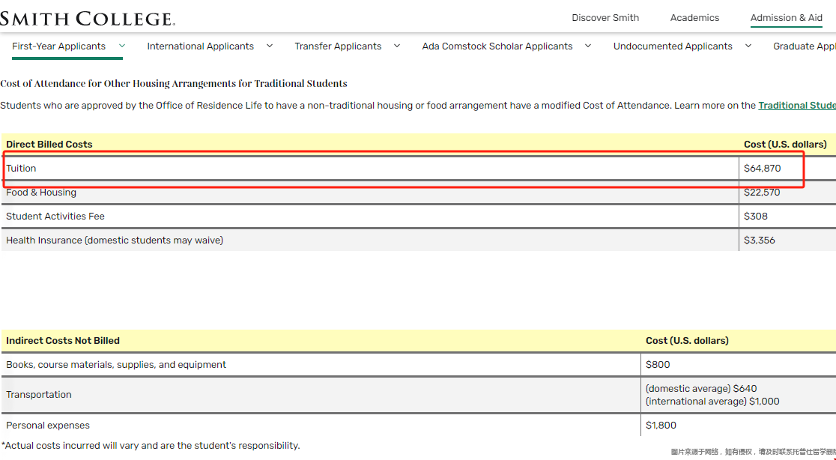The image size is (836, 460).
Task: Open the Discover Smith menu
Action: (605, 17)
